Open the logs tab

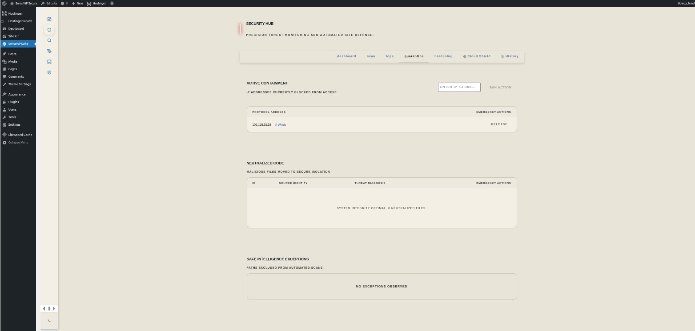tap(390, 56)
